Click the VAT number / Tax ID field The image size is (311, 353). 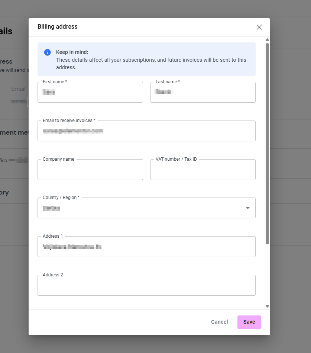[x=203, y=170]
